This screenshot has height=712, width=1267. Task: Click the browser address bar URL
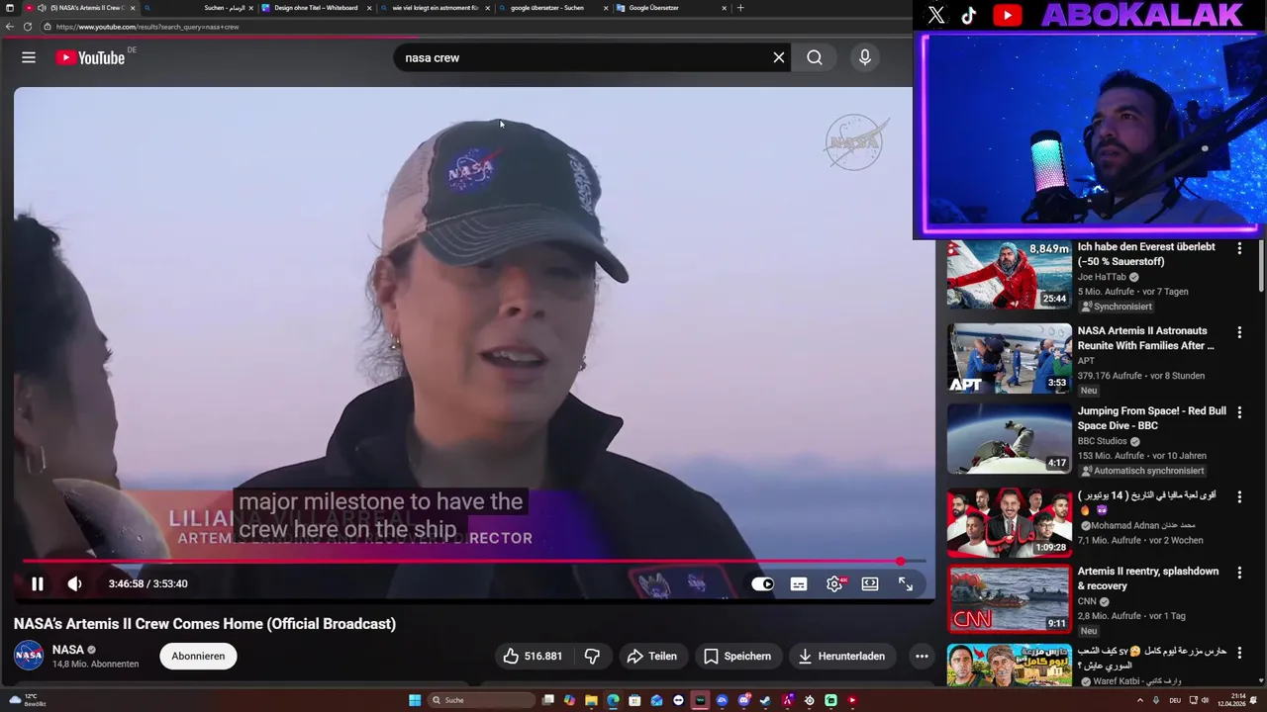click(x=147, y=27)
